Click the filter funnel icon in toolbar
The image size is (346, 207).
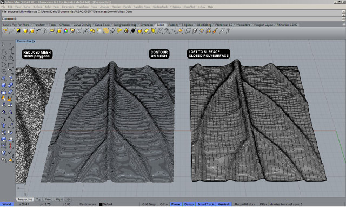pyautogui.click(x=229, y=31)
